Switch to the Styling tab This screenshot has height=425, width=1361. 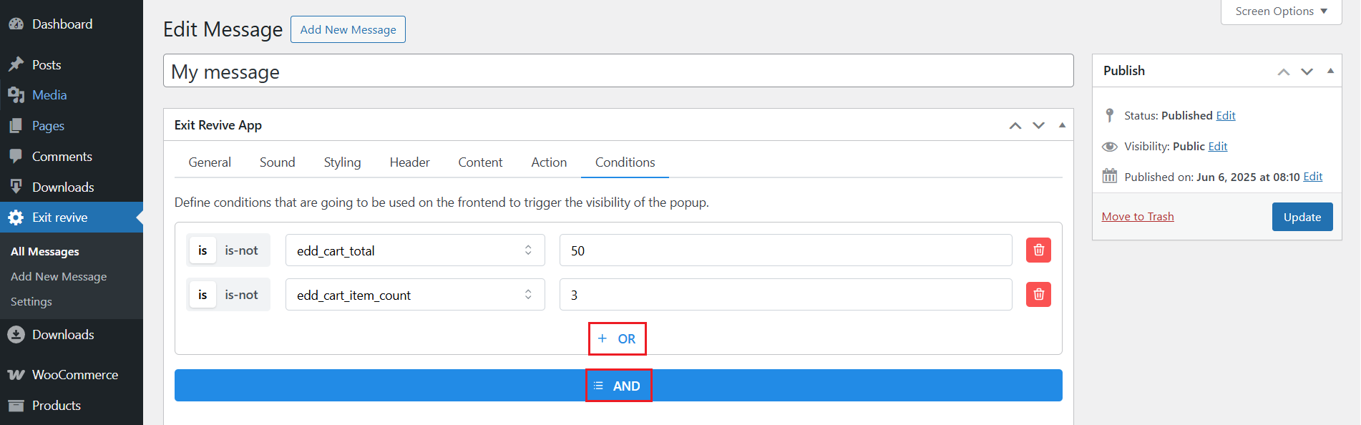pyautogui.click(x=342, y=162)
